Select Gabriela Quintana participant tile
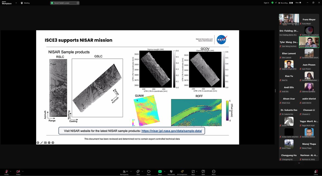Viewport: 322px width, 176px height. click(x=309, y=87)
